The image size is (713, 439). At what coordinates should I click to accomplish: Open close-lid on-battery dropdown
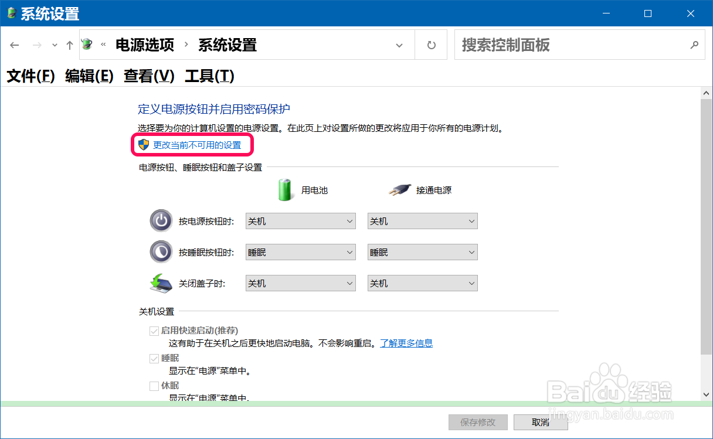(x=301, y=283)
